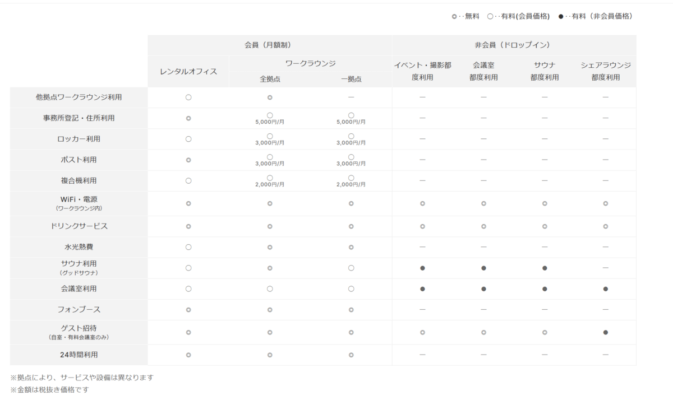This screenshot has height=400, width=673.
Task: Click 全拠点 free mark in 他拠点ワークラウンジ利用 row
Action: pyautogui.click(x=270, y=97)
